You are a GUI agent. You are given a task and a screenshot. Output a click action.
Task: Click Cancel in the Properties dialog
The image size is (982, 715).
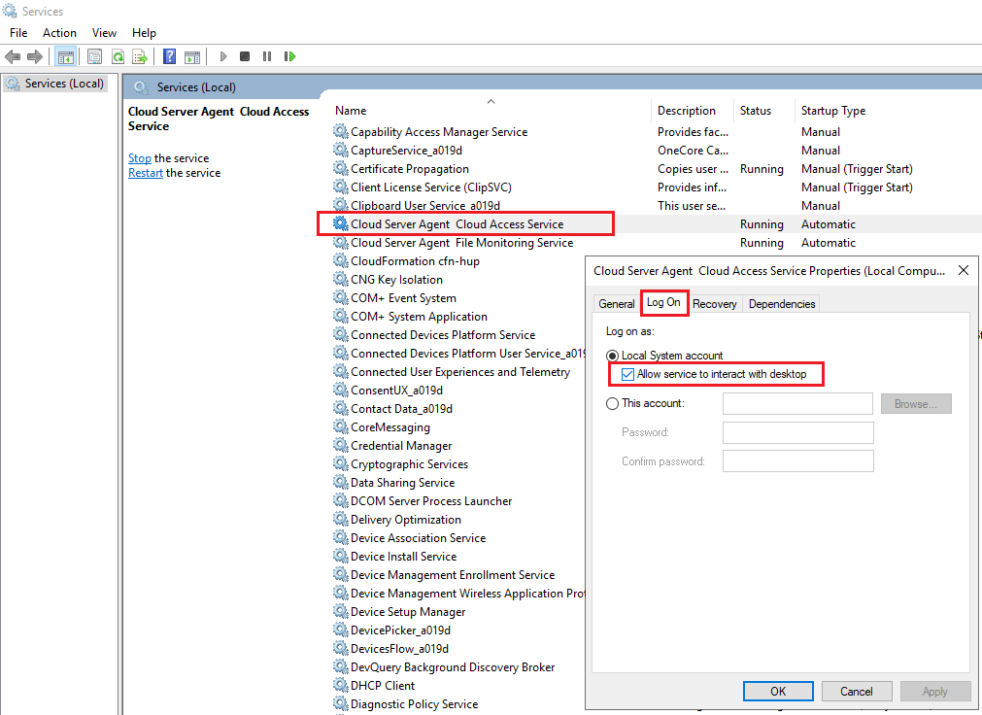coord(857,691)
